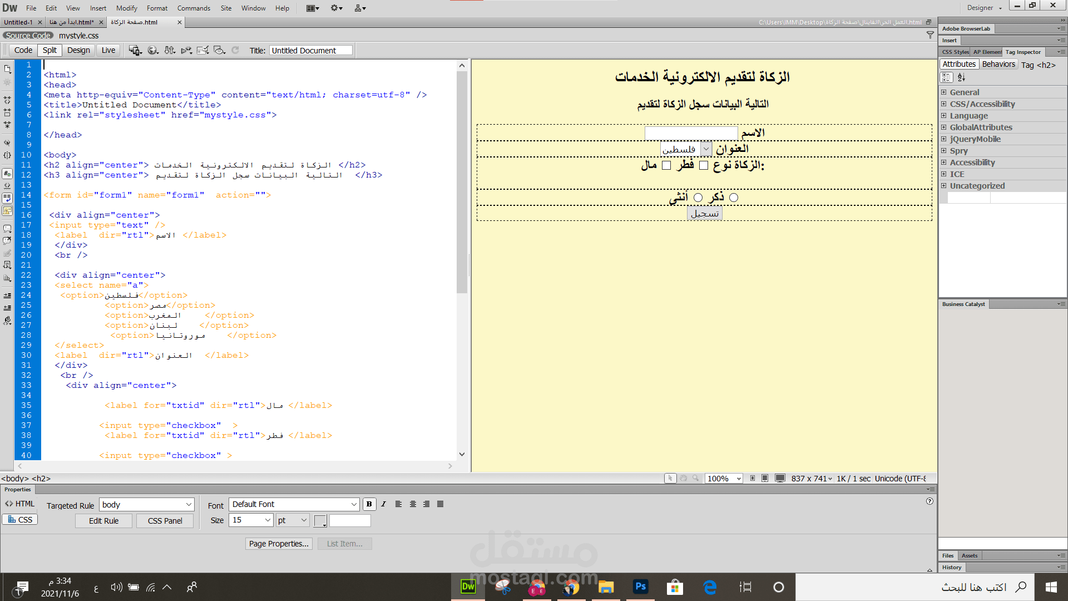This screenshot has height=601, width=1068.
Task: Open the Modify menu
Action: tap(126, 8)
